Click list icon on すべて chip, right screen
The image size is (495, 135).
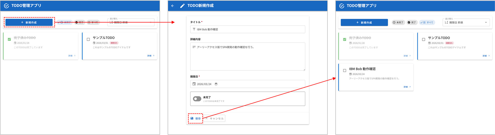424,23
